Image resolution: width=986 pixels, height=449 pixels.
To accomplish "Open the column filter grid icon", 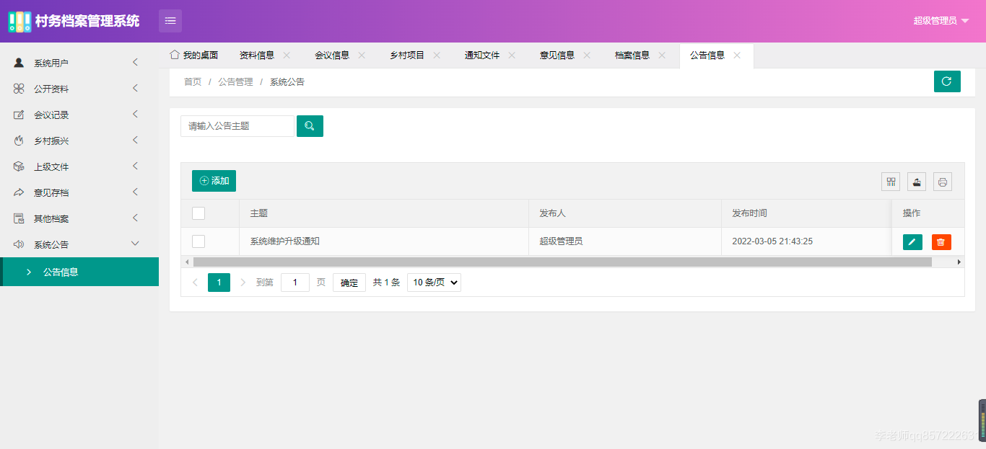I will pyautogui.click(x=891, y=182).
